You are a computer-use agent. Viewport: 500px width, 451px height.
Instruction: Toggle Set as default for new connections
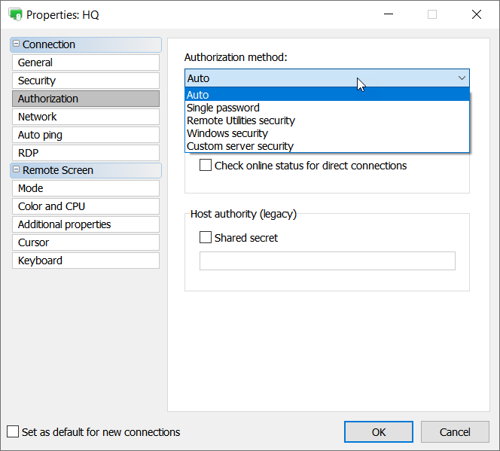[13, 432]
